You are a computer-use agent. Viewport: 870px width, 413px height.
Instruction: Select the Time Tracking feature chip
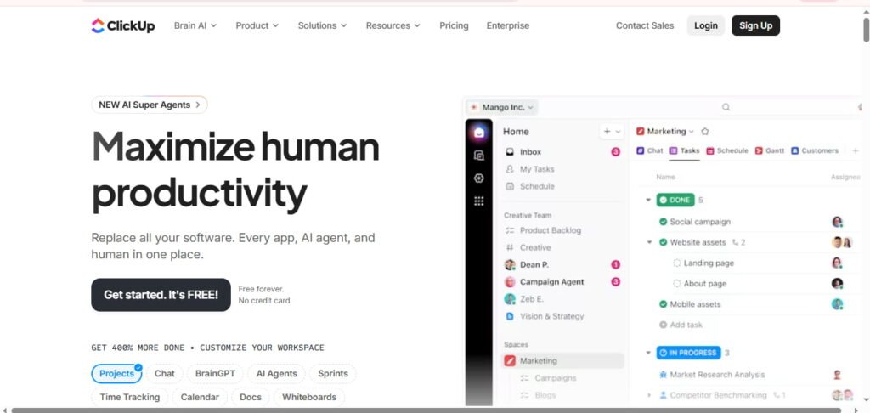pyautogui.click(x=130, y=397)
